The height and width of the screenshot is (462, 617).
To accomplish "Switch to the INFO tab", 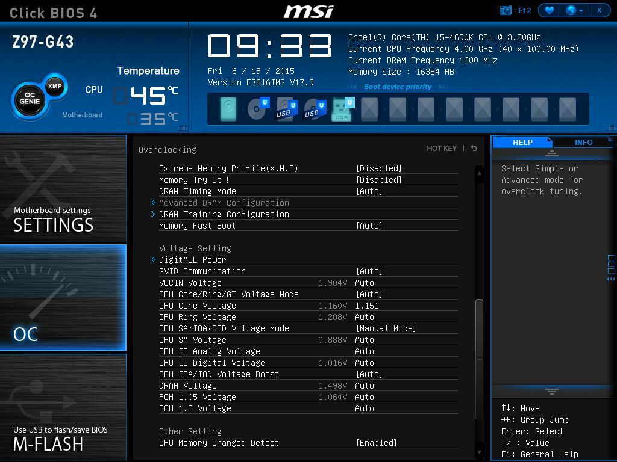I will click(x=583, y=142).
